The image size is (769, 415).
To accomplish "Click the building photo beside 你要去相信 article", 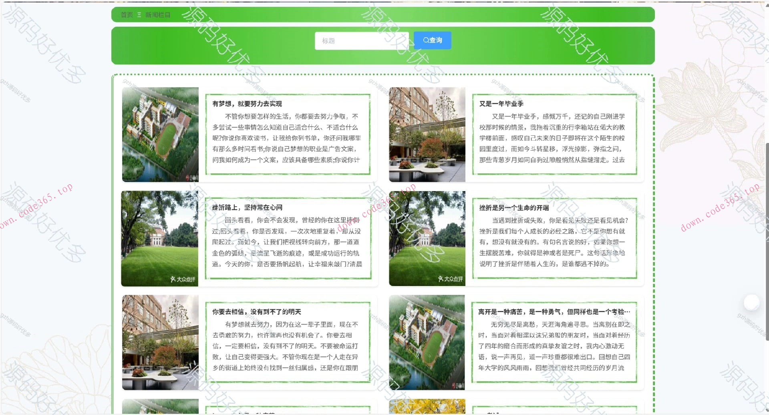I will (160, 342).
